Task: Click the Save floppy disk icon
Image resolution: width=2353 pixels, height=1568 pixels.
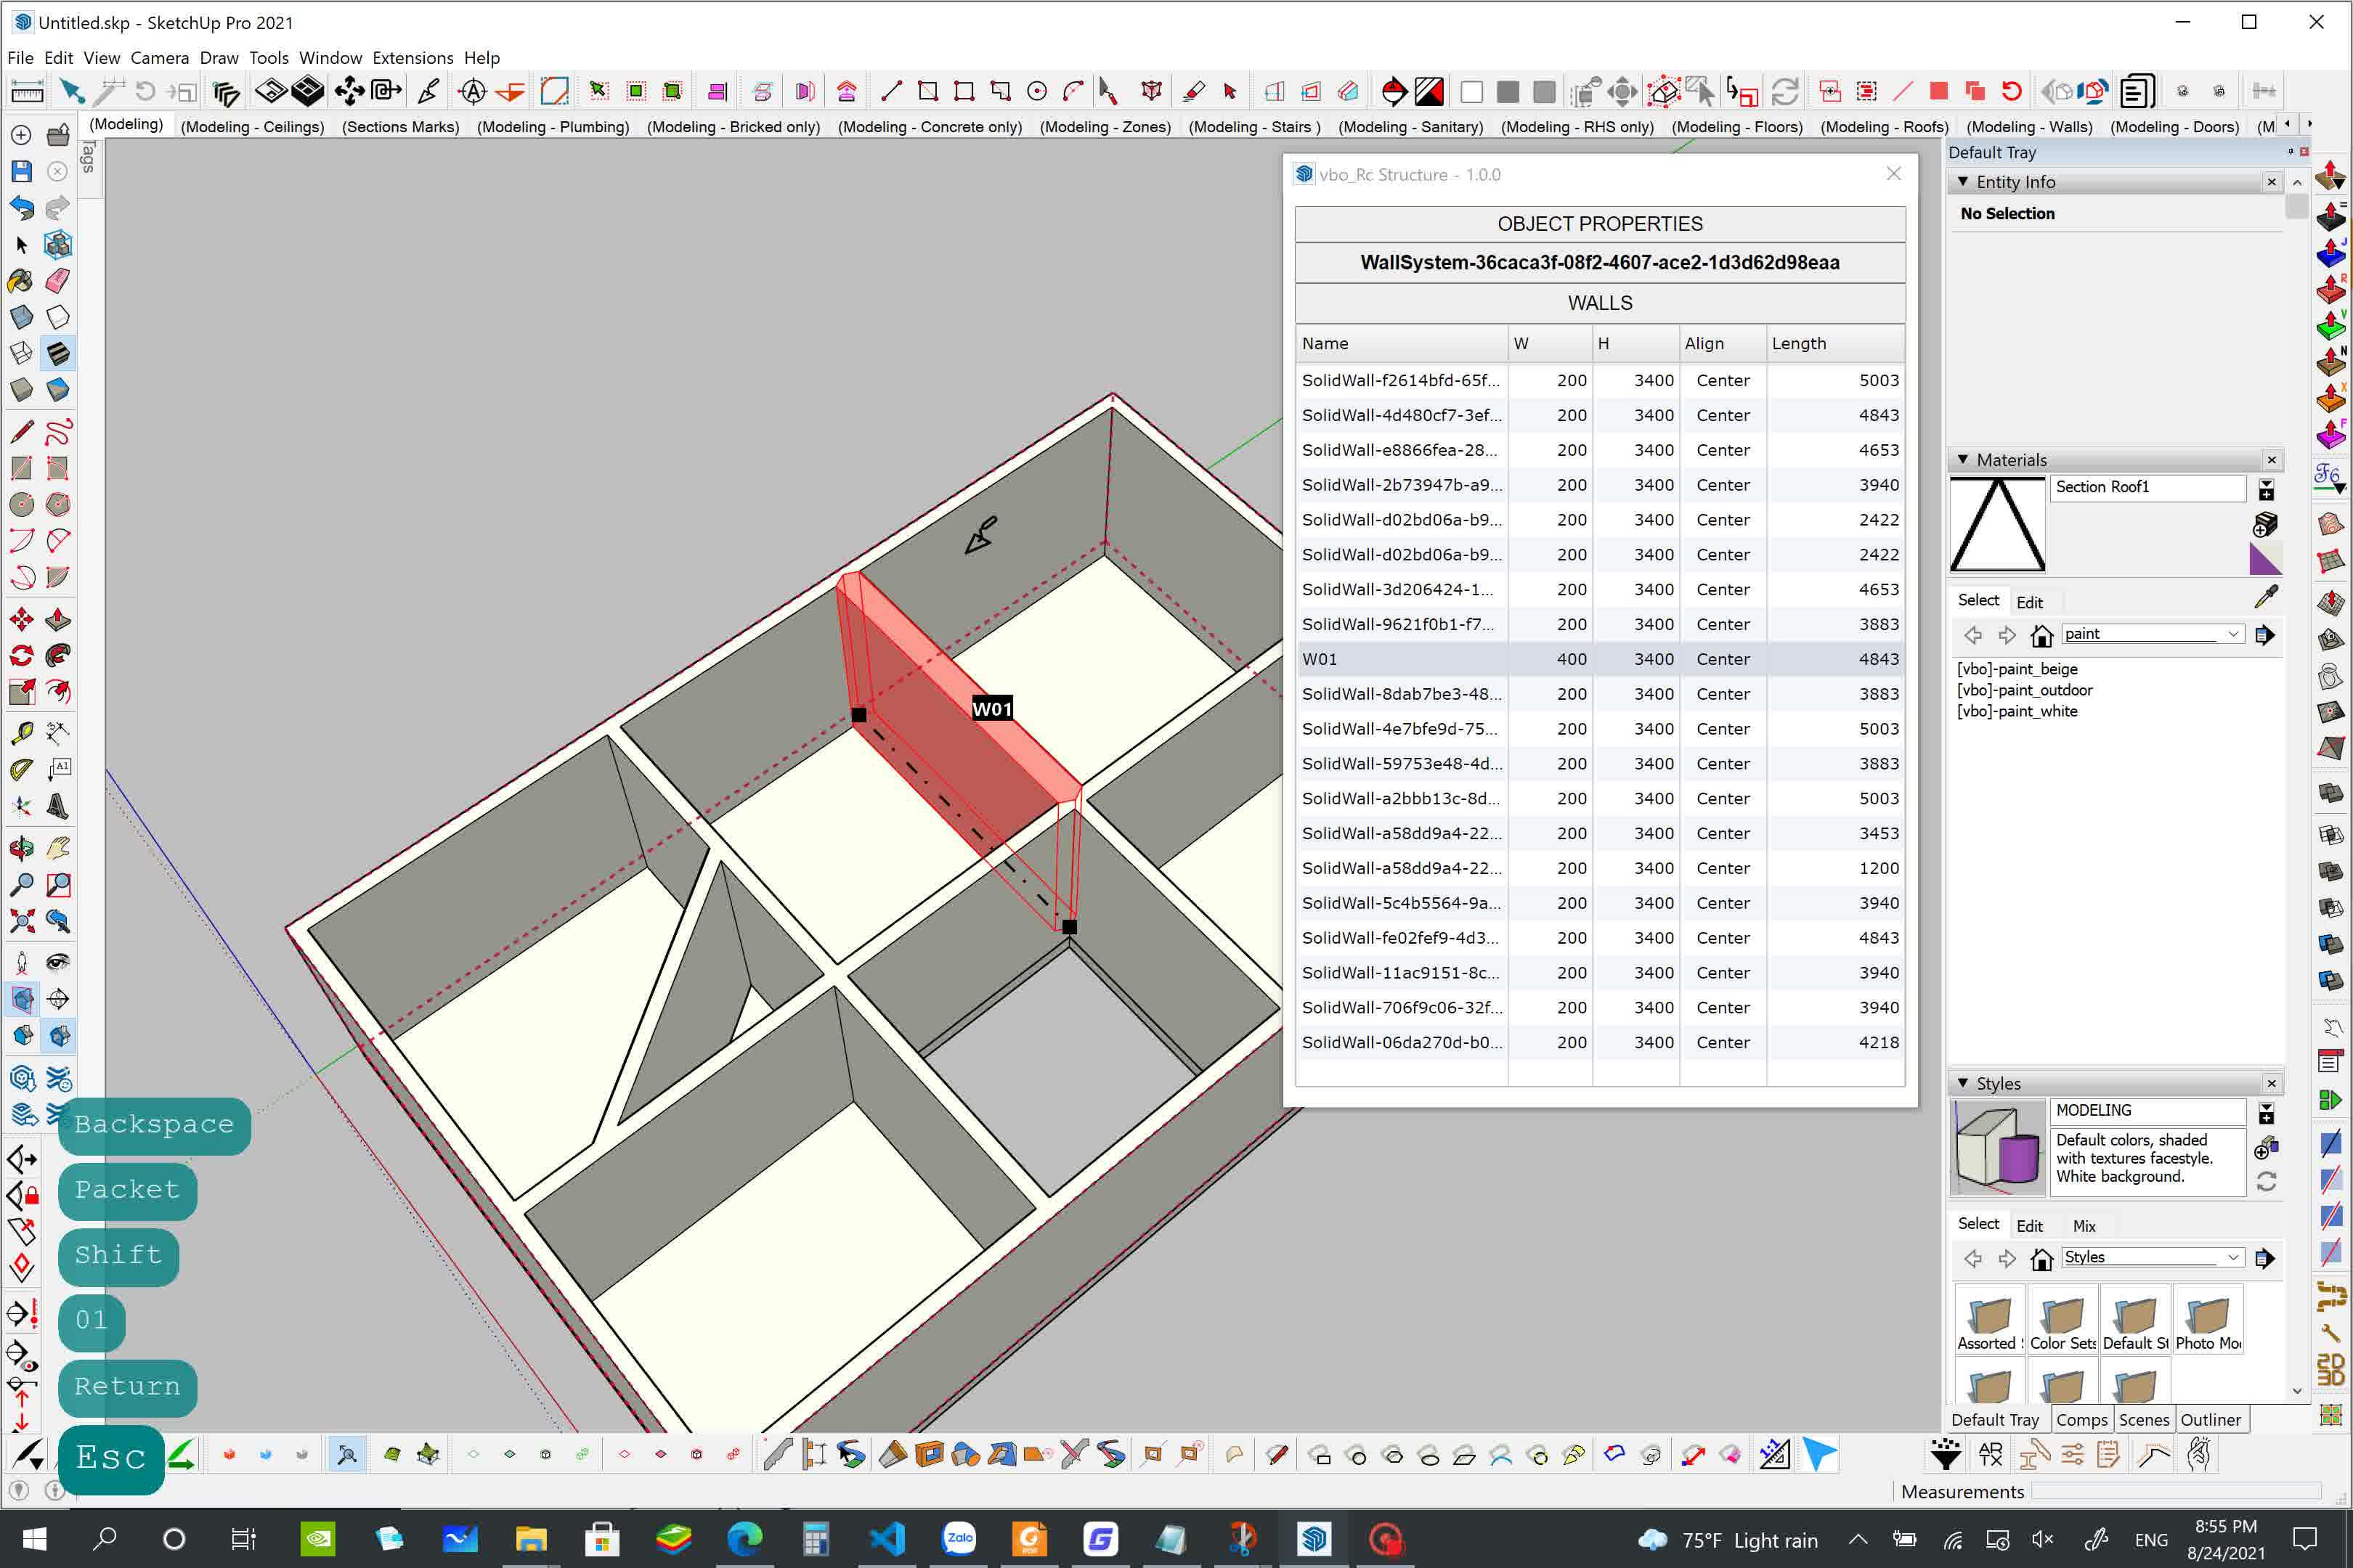Action: click(21, 171)
